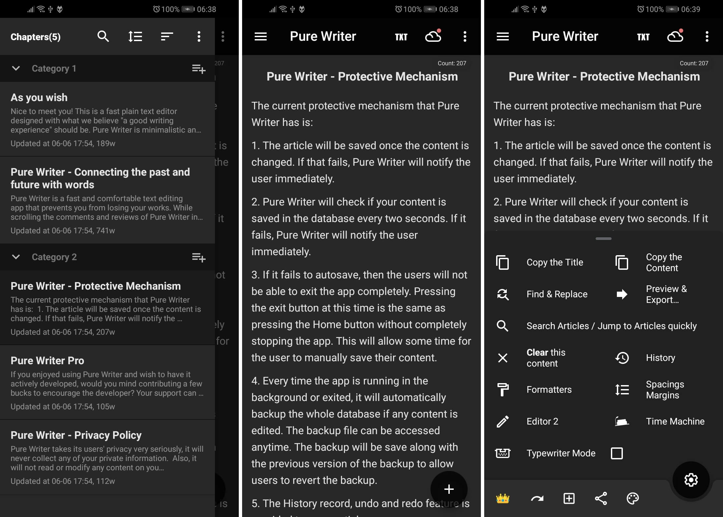The image size is (723, 517).
Task: Collapse the Category 2 chevron
Action: pos(16,257)
